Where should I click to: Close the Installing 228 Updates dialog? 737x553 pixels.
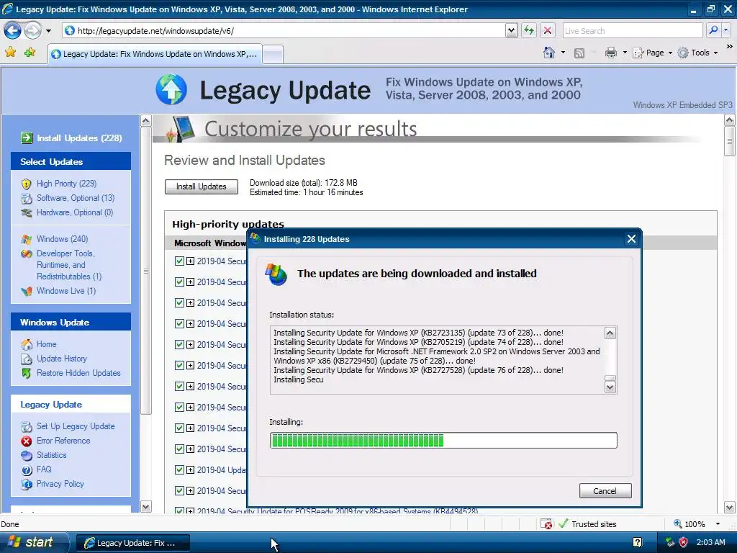631,239
